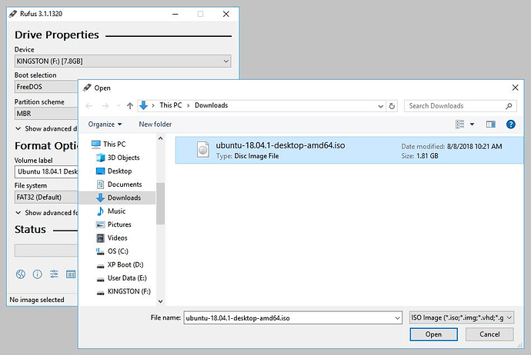The height and width of the screenshot is (355, 531).
Task: Close the Open dialog
Action: tap(515, 88)
